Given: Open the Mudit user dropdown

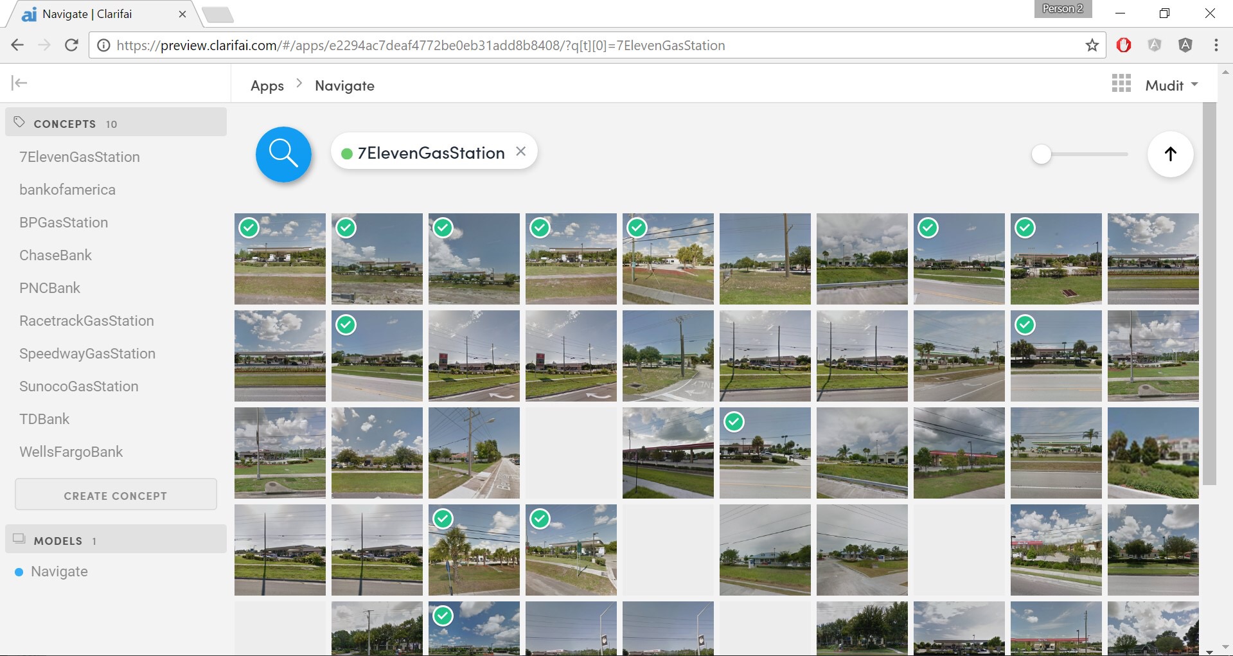Looking at the screenshot, I should tap(1171, 85).
